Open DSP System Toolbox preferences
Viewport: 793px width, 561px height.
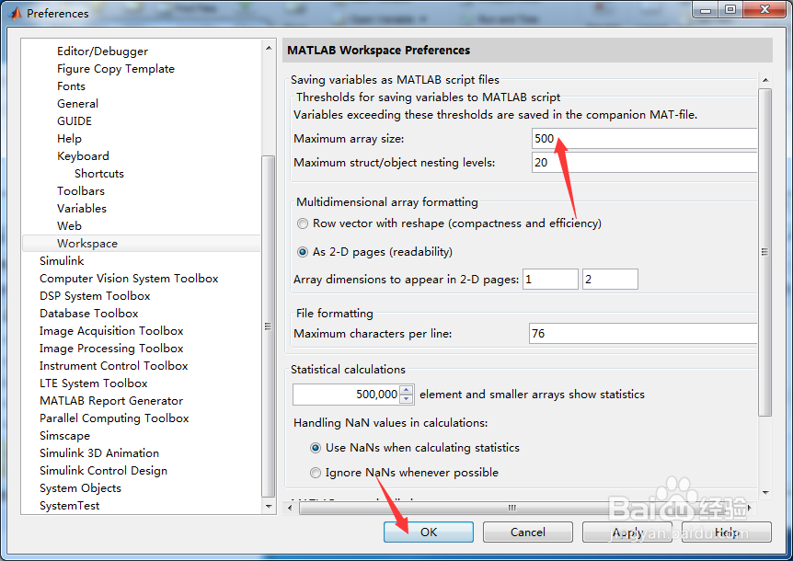(95, 296)
